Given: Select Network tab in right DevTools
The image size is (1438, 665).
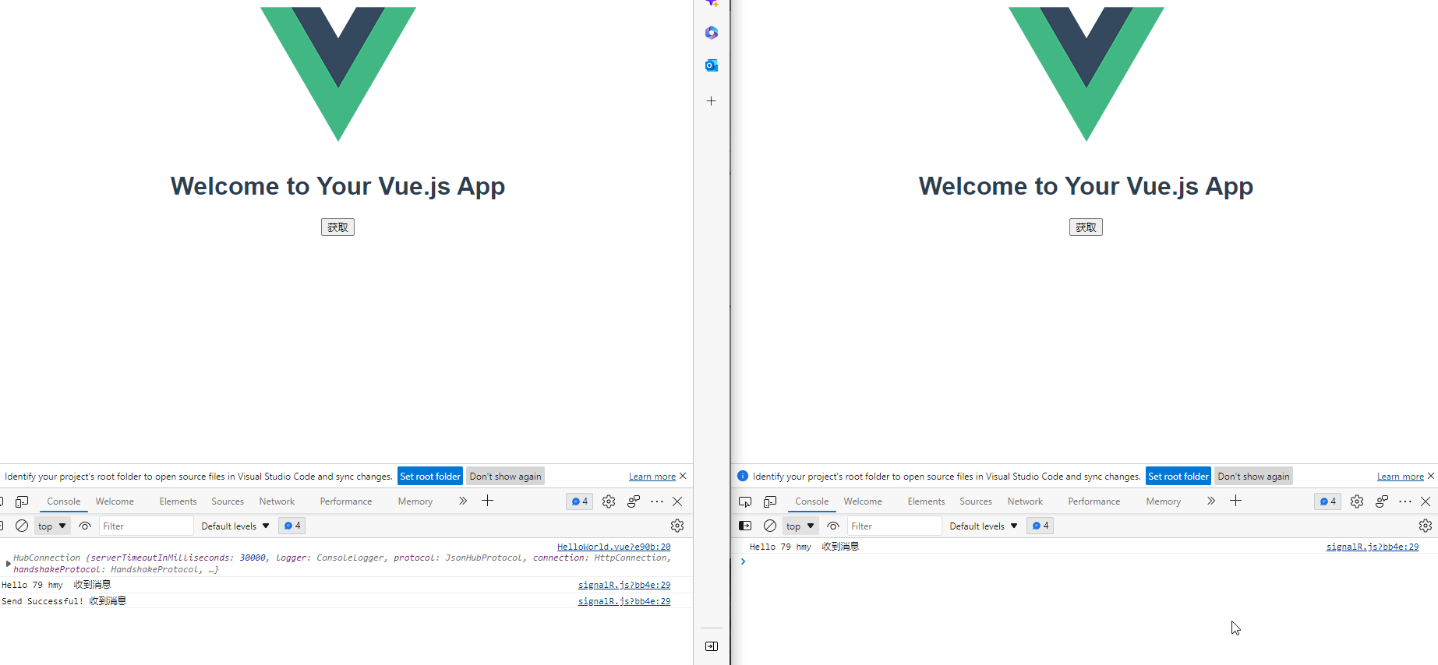Looking at the screenshot, I should coord(1025,501).
